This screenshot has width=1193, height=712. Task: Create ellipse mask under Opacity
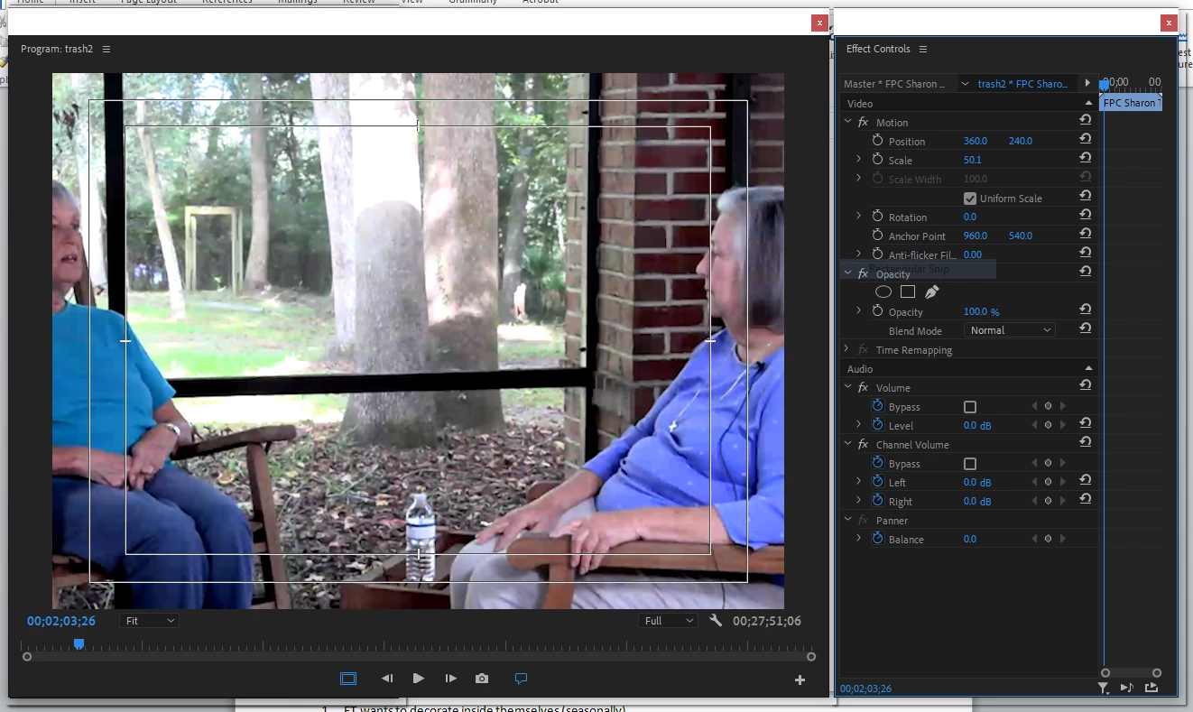point(883,291)
